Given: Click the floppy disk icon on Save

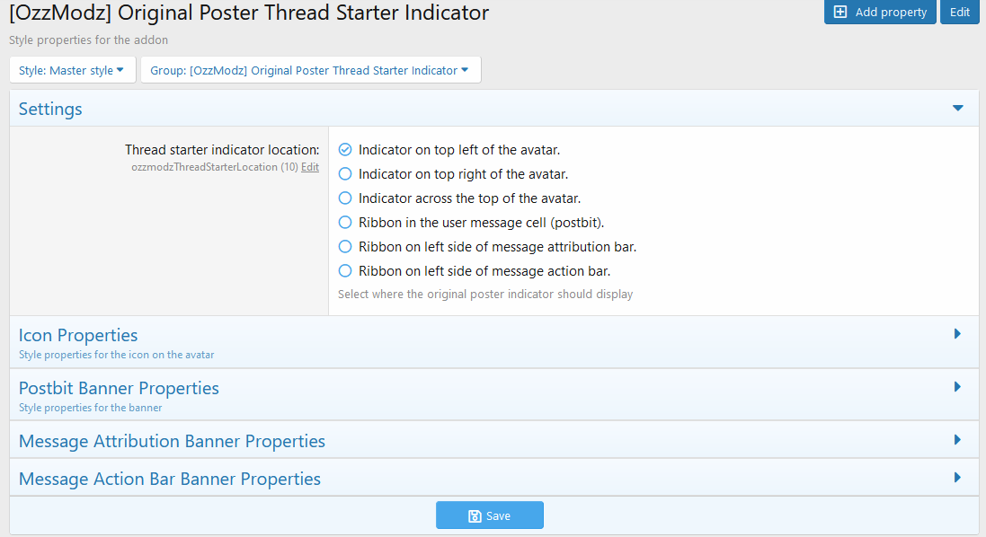Looking at the screenshot, I should (475, 516).
